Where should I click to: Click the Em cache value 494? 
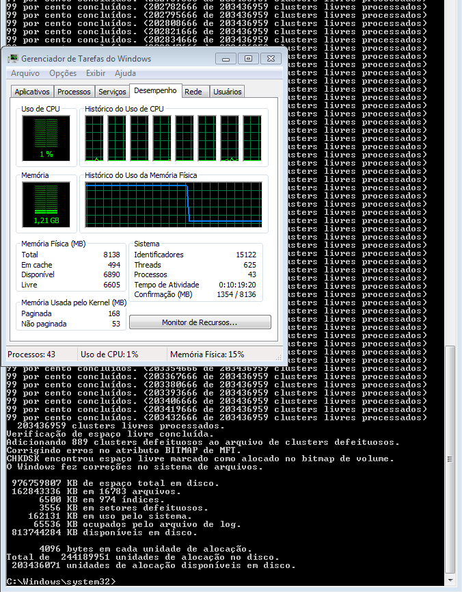[114, 265]
